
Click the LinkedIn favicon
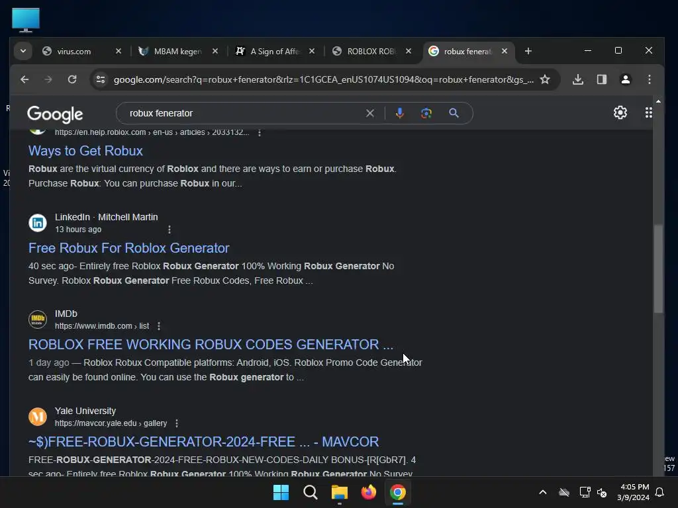click(x=38, y=223)
